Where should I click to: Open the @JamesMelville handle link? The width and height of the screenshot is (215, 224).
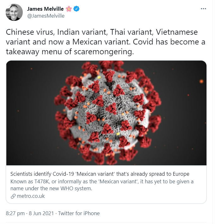[46, 16]
